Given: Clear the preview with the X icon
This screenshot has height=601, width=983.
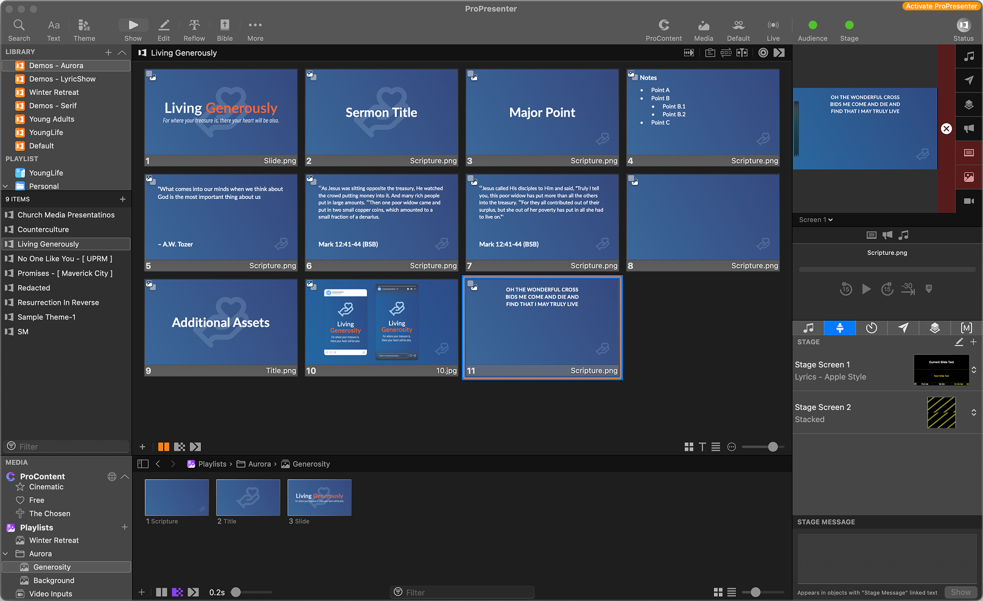Looking at the screenshot, I should click(x=946, y=128).
